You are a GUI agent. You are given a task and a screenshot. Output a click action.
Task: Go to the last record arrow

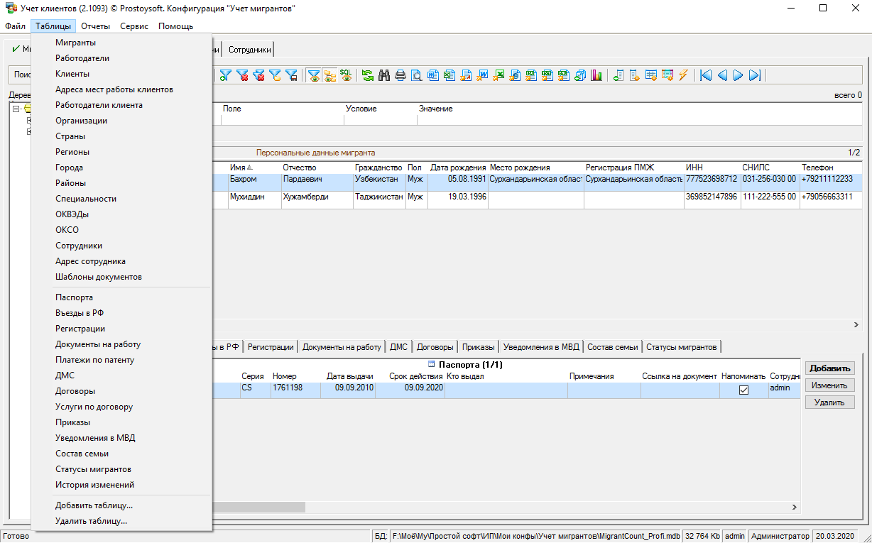click(755, 75)
